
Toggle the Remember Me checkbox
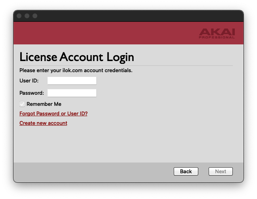pos(22,104)
